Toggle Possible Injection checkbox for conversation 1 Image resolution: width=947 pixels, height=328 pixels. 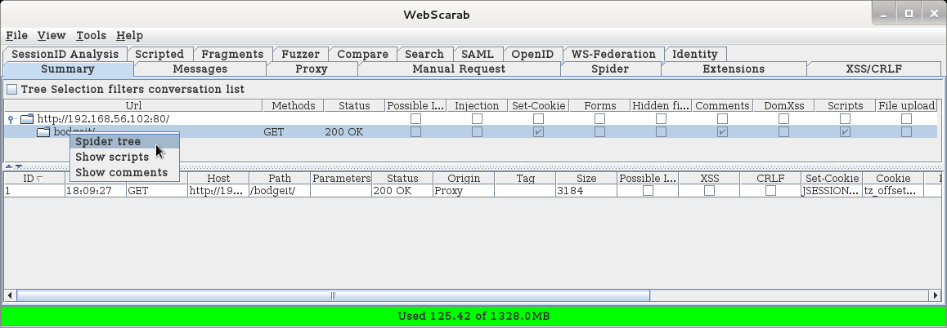click(648, 191)
